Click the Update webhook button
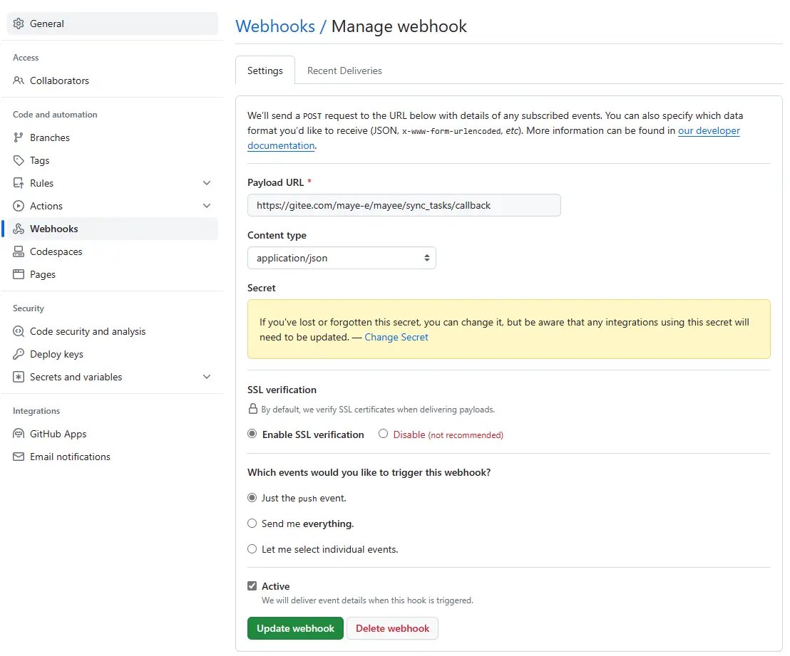The width and height of the screenshot is (790, 656). (x=295, y=628)
